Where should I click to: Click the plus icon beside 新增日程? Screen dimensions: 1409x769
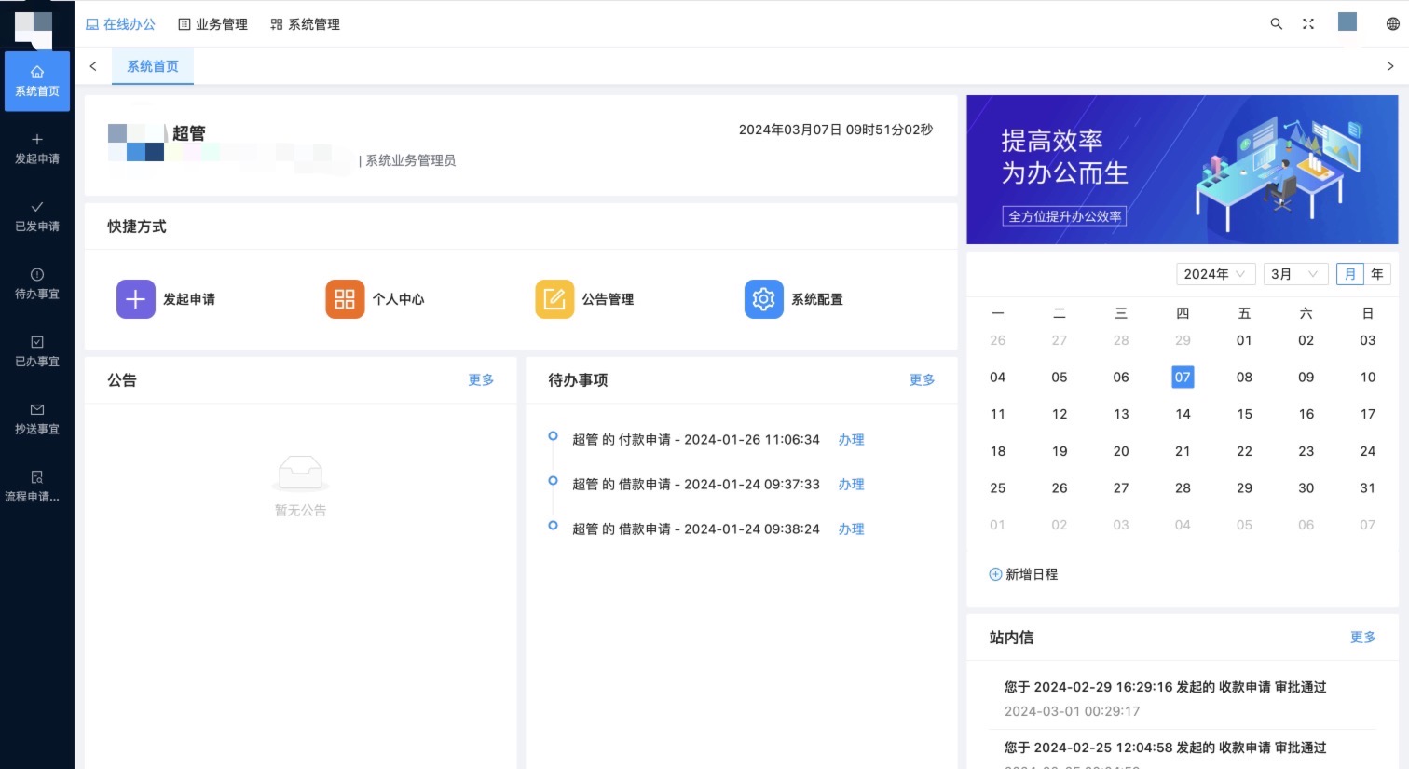point(995,574)
